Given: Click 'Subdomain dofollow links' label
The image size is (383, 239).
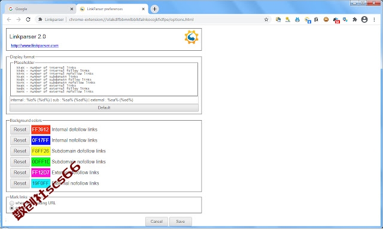Looking at the screenshot, I should coord(78,151).
